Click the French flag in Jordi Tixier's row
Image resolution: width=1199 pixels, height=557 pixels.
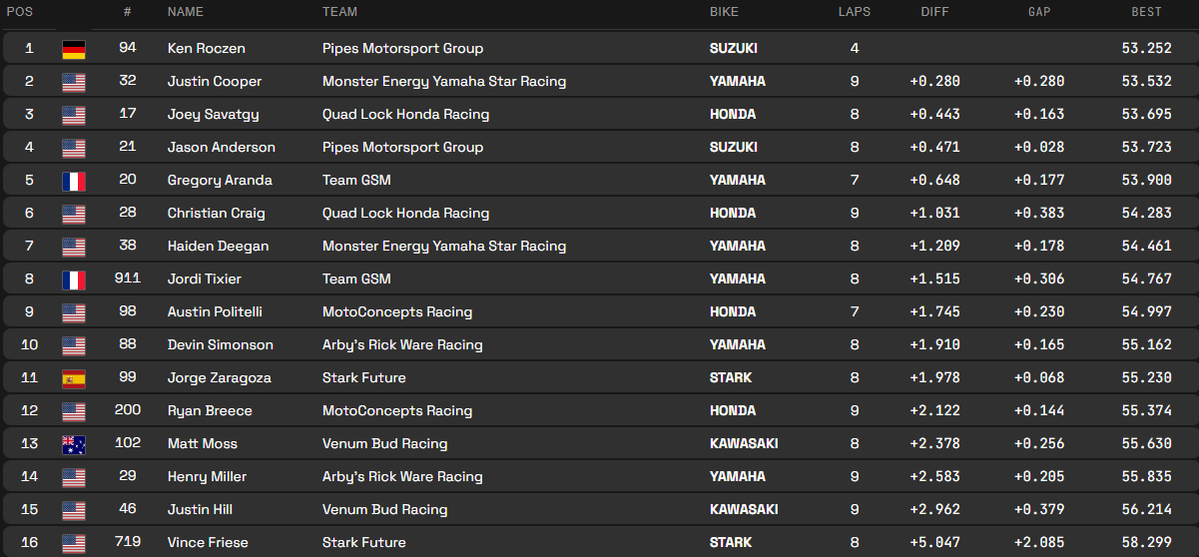pyautogui.click(x=74, y=279)
